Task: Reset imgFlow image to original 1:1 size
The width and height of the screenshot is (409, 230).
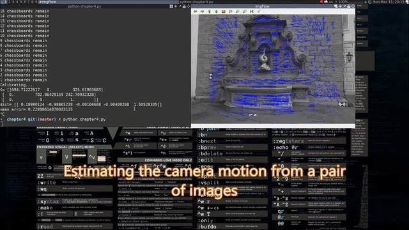Action: click(x=224, y=11)
